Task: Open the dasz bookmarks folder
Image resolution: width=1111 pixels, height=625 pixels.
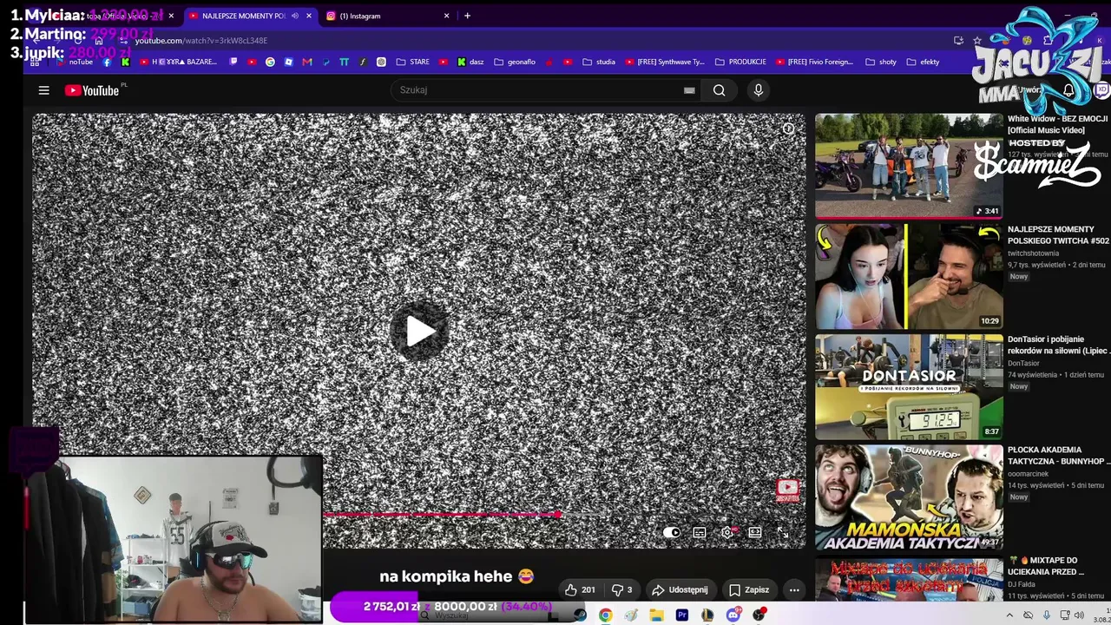Action: click(470, 62)
